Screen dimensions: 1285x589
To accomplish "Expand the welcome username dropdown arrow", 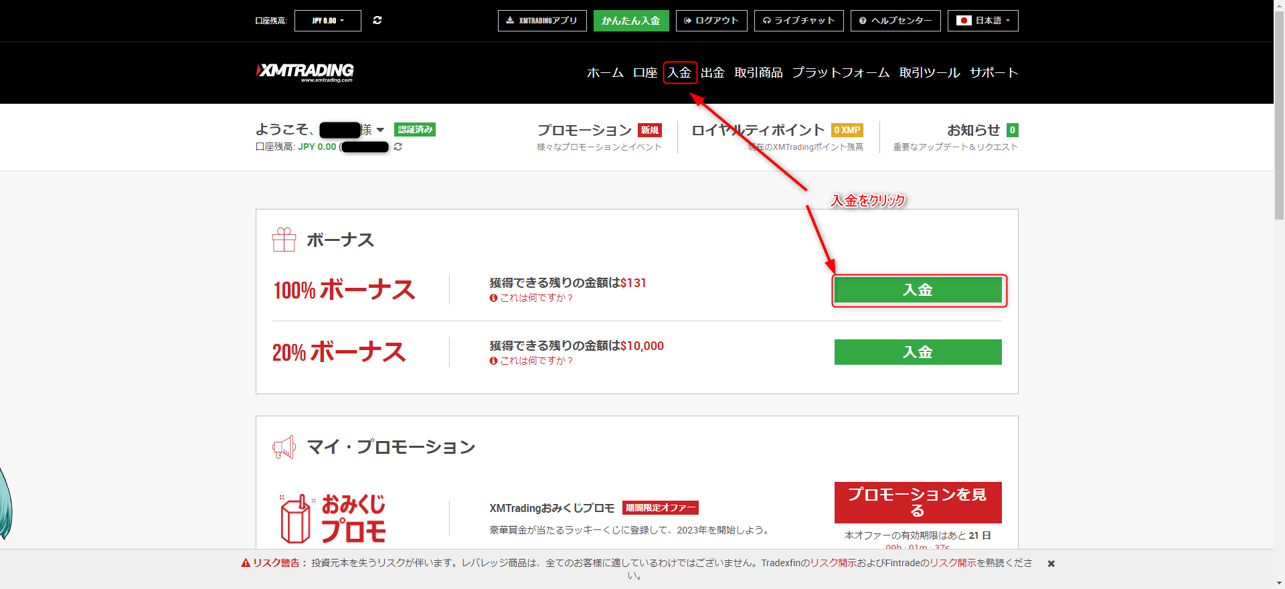I will click(x=380, y=130).
